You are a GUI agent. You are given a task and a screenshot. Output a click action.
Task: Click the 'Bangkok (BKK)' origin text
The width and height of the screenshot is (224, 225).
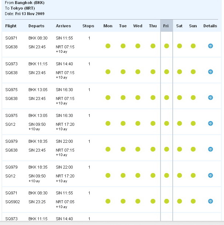click(30, 3)
